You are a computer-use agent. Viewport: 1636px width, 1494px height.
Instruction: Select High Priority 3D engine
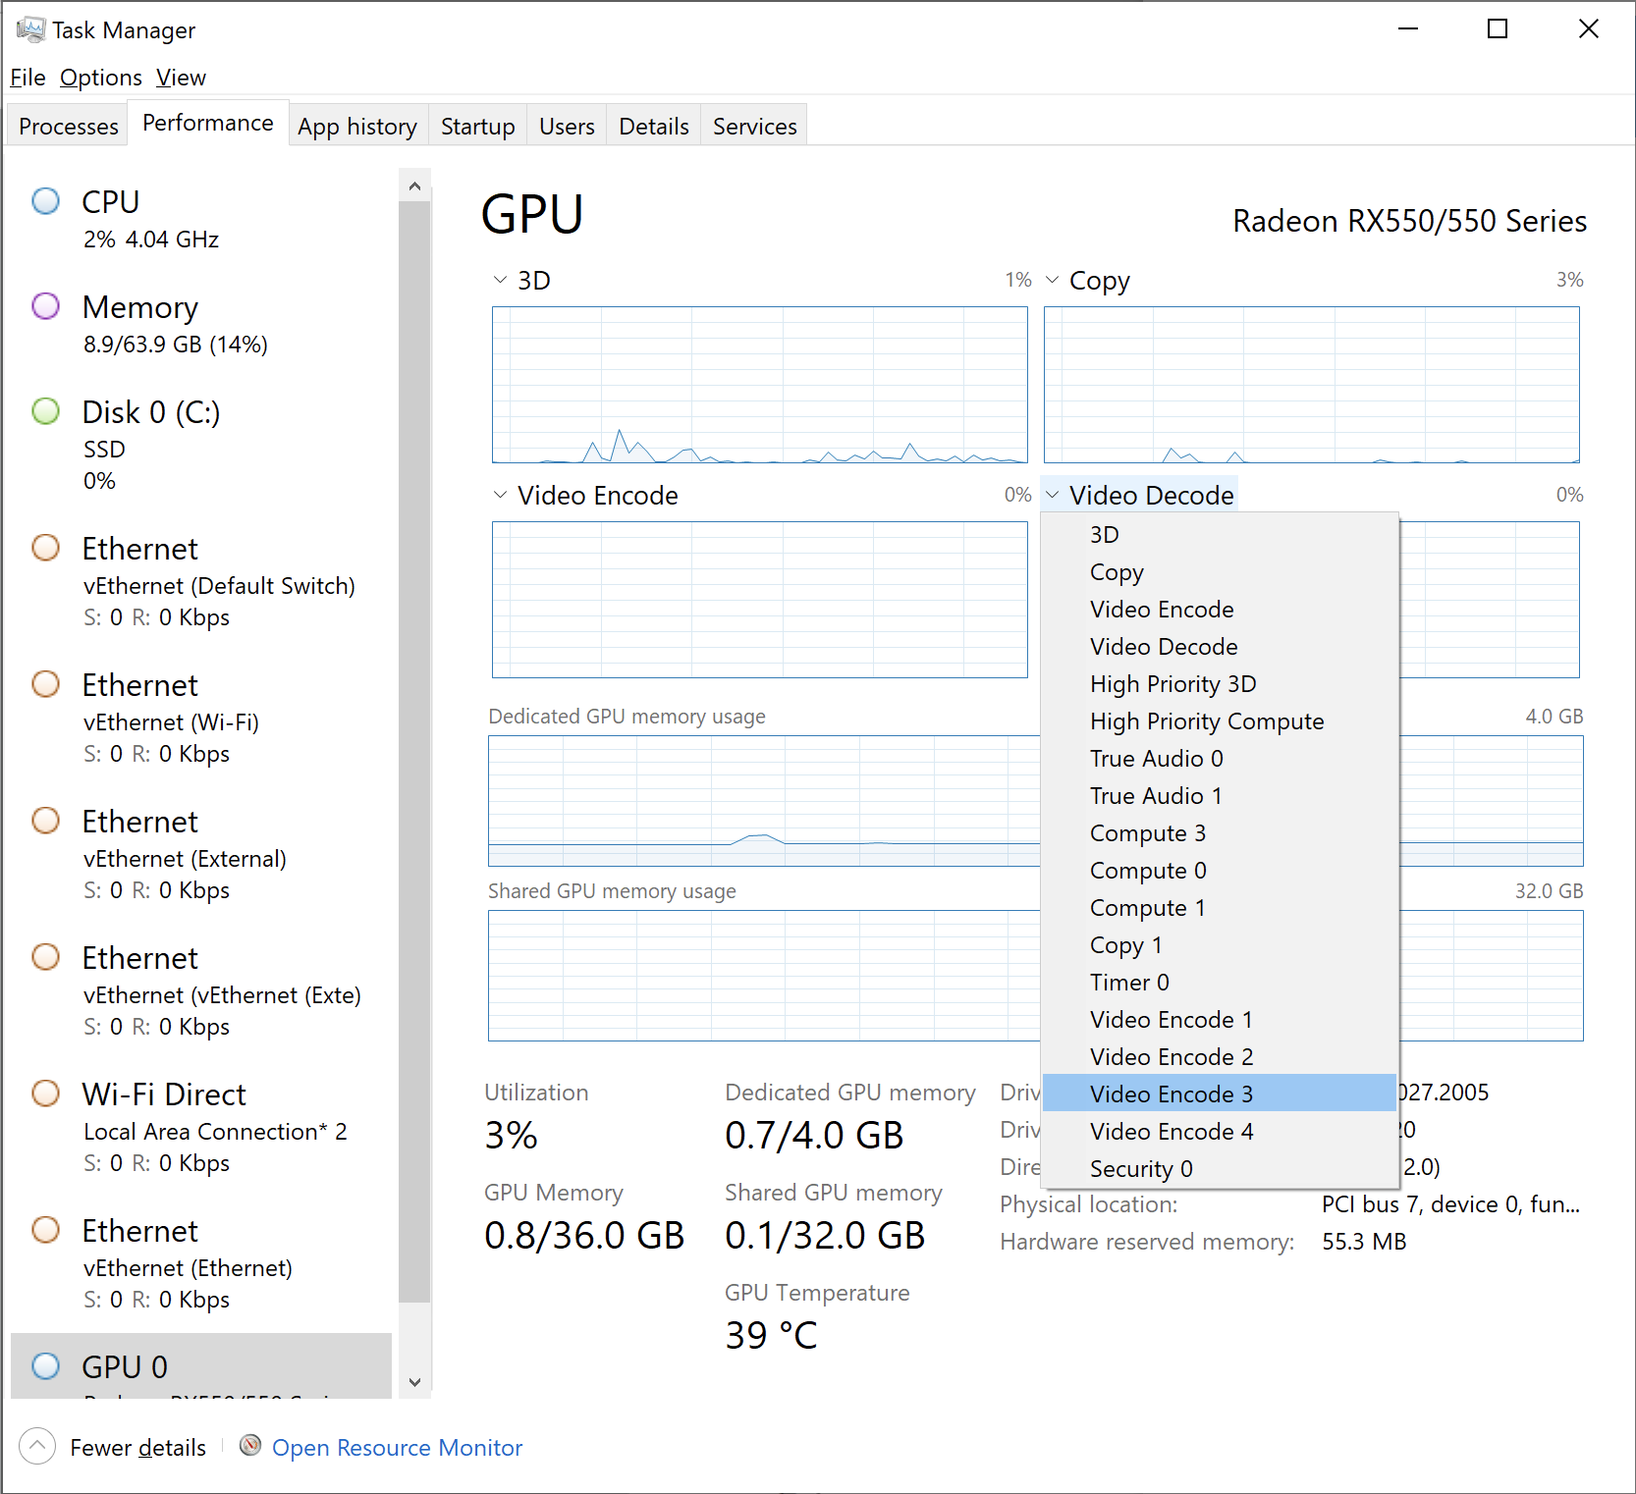coord(1220,684)
